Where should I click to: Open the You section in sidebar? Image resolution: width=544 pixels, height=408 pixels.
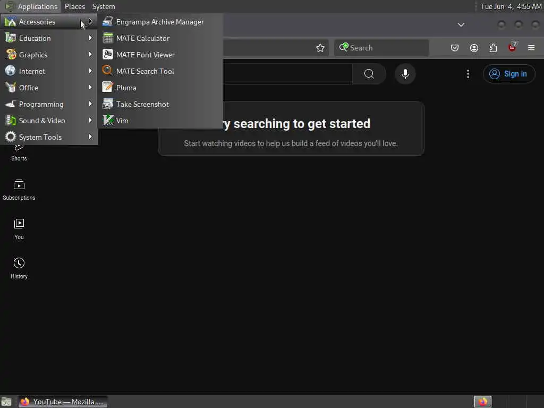pos(19,229)
